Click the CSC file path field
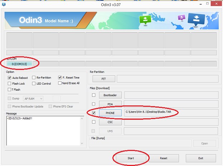This screenshot has height=166, width=223. [x=171, y=122]
